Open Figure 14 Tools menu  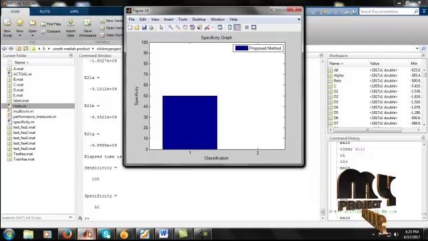[x=183, y=19]
